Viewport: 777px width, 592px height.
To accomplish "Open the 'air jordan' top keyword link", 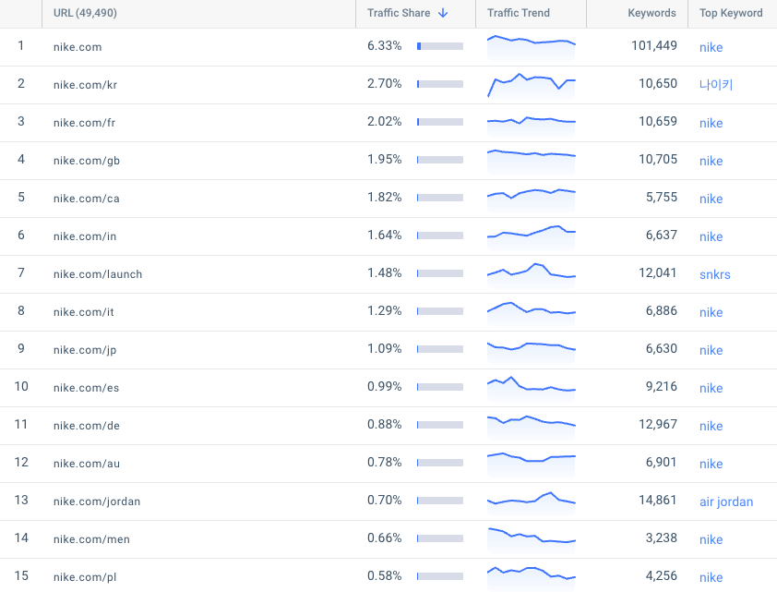I will click(726, 501).
